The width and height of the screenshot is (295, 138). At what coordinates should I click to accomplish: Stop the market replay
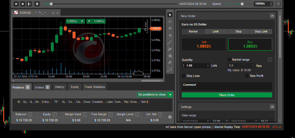coord(23,4)
